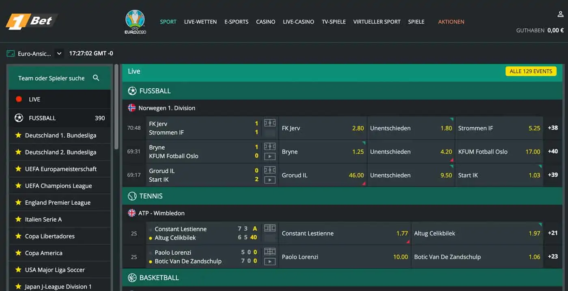Click the ALLE 129 EVENTS button

[531, 71]
